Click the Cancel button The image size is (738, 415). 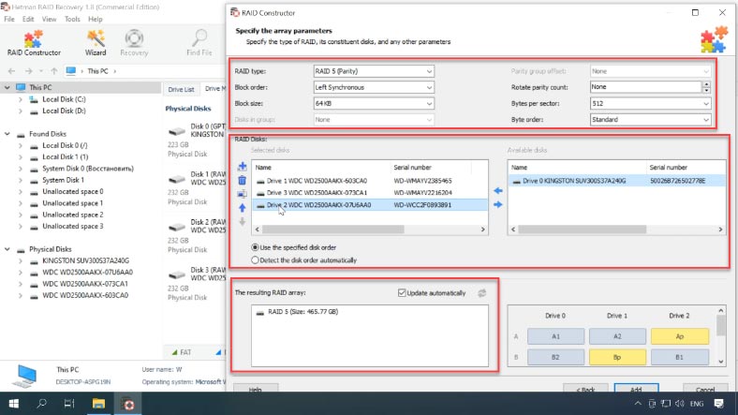tap(705, 388)
